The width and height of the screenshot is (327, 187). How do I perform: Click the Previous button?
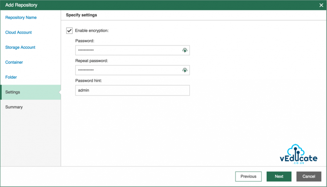[x=248, y=176]
